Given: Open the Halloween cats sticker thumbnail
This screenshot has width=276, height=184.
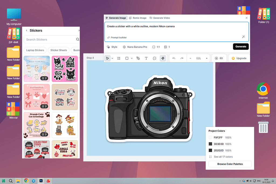Looking at the screenshot, I should (65, 125).
